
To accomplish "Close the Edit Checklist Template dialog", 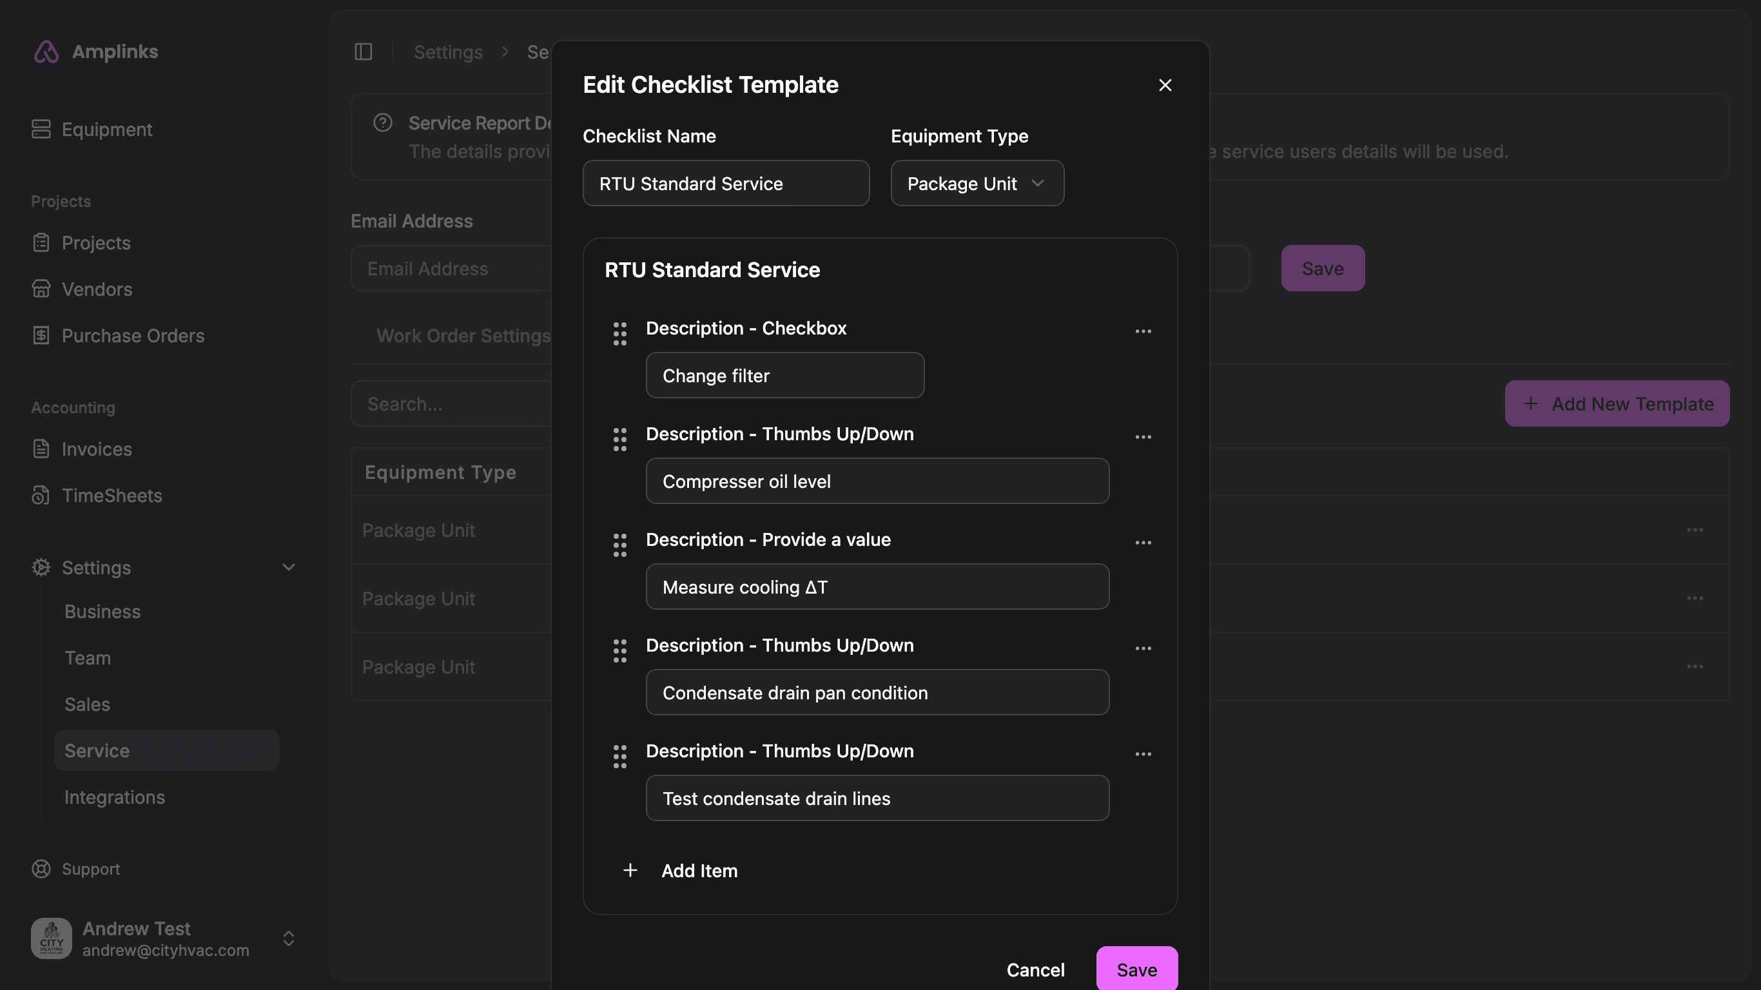I will point(1165,86).
